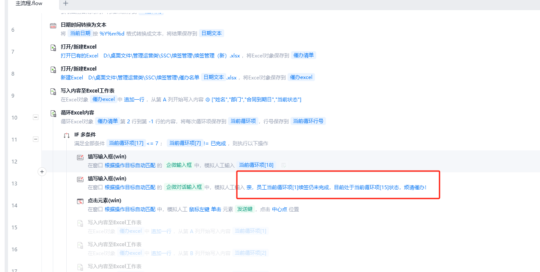Screen dimensions: 540x272
Task: Click the 打开已有的Excel option link
Action: coord(79,55)
